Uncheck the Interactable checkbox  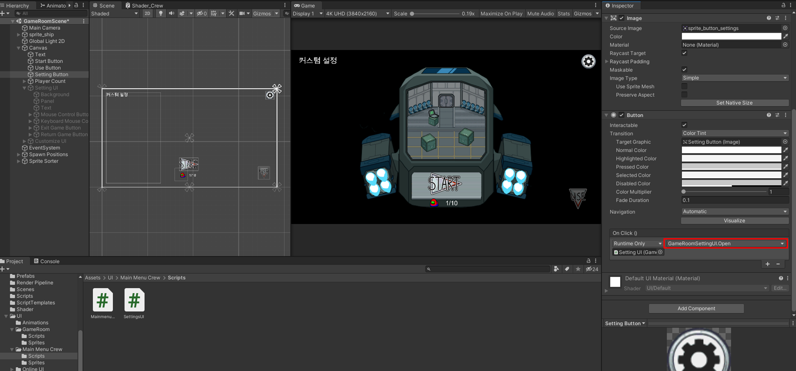[x=685, y=125]
